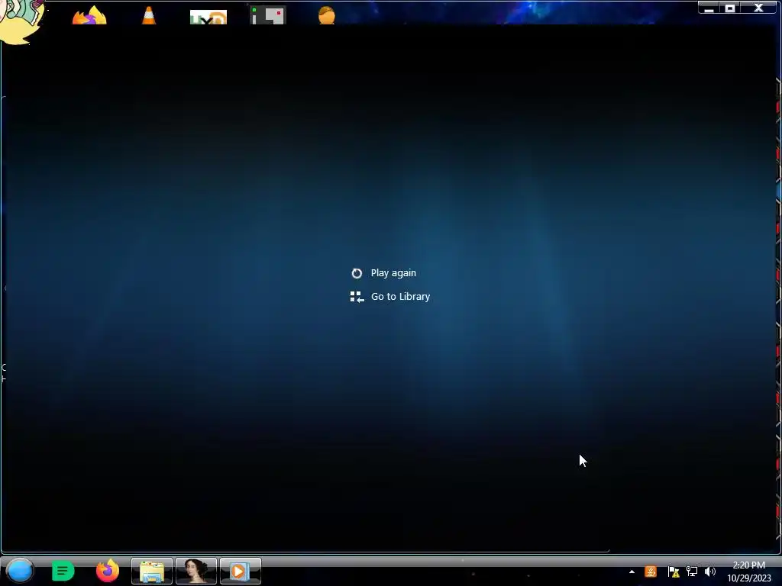Close the media player window
Viewport: 782px width, 586px height.
[758, 8]
